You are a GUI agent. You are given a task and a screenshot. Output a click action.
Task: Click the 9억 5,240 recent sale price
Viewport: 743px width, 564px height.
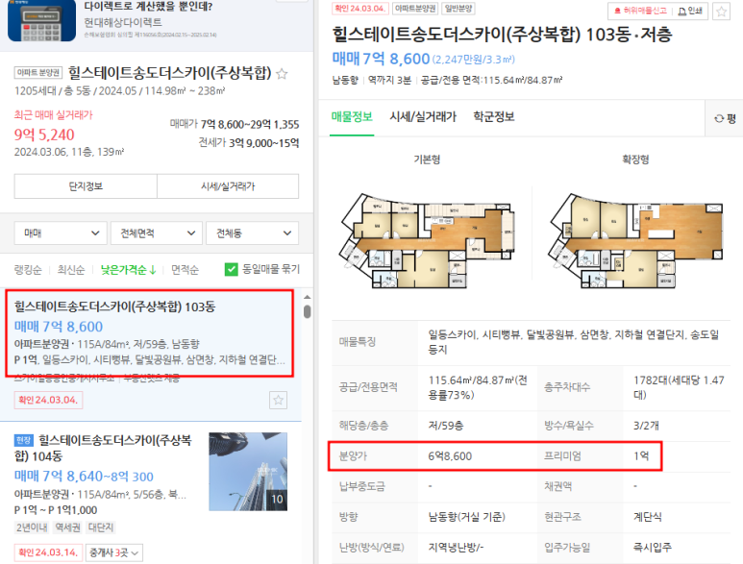(44, 135)
